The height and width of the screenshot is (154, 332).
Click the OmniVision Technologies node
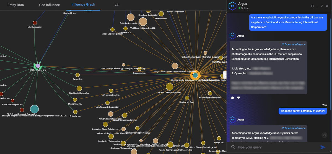111,136
